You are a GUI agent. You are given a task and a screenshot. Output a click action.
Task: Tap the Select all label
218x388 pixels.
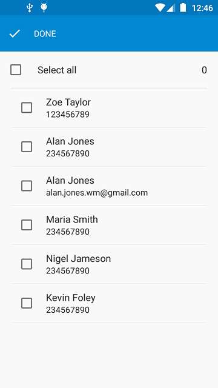point(57,70)
